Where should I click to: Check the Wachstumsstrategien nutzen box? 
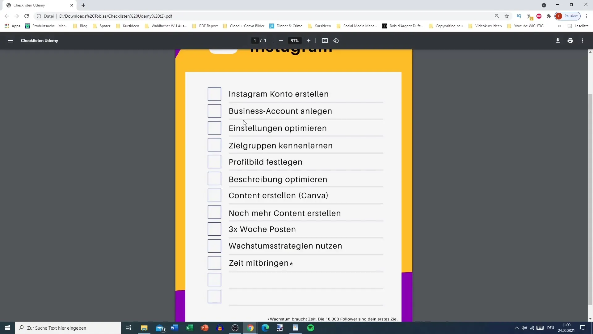click(214, 246)
